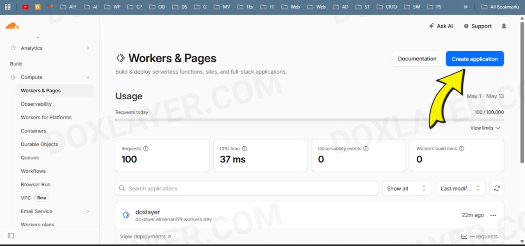Expand the Analytics section chevron
Image resolution: width=525 pixels, height=246 pixels.
87,48
